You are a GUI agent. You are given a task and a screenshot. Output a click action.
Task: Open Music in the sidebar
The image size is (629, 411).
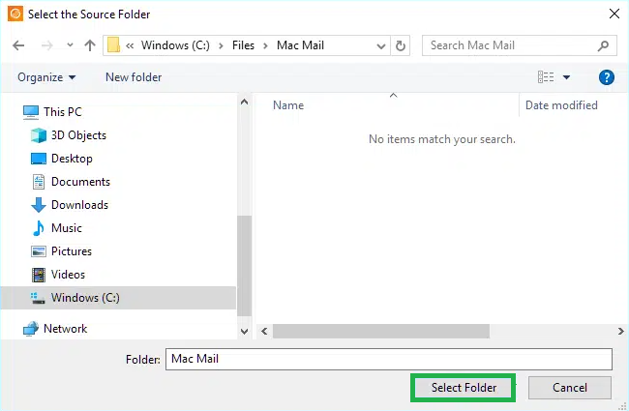(x=67, y=228)
